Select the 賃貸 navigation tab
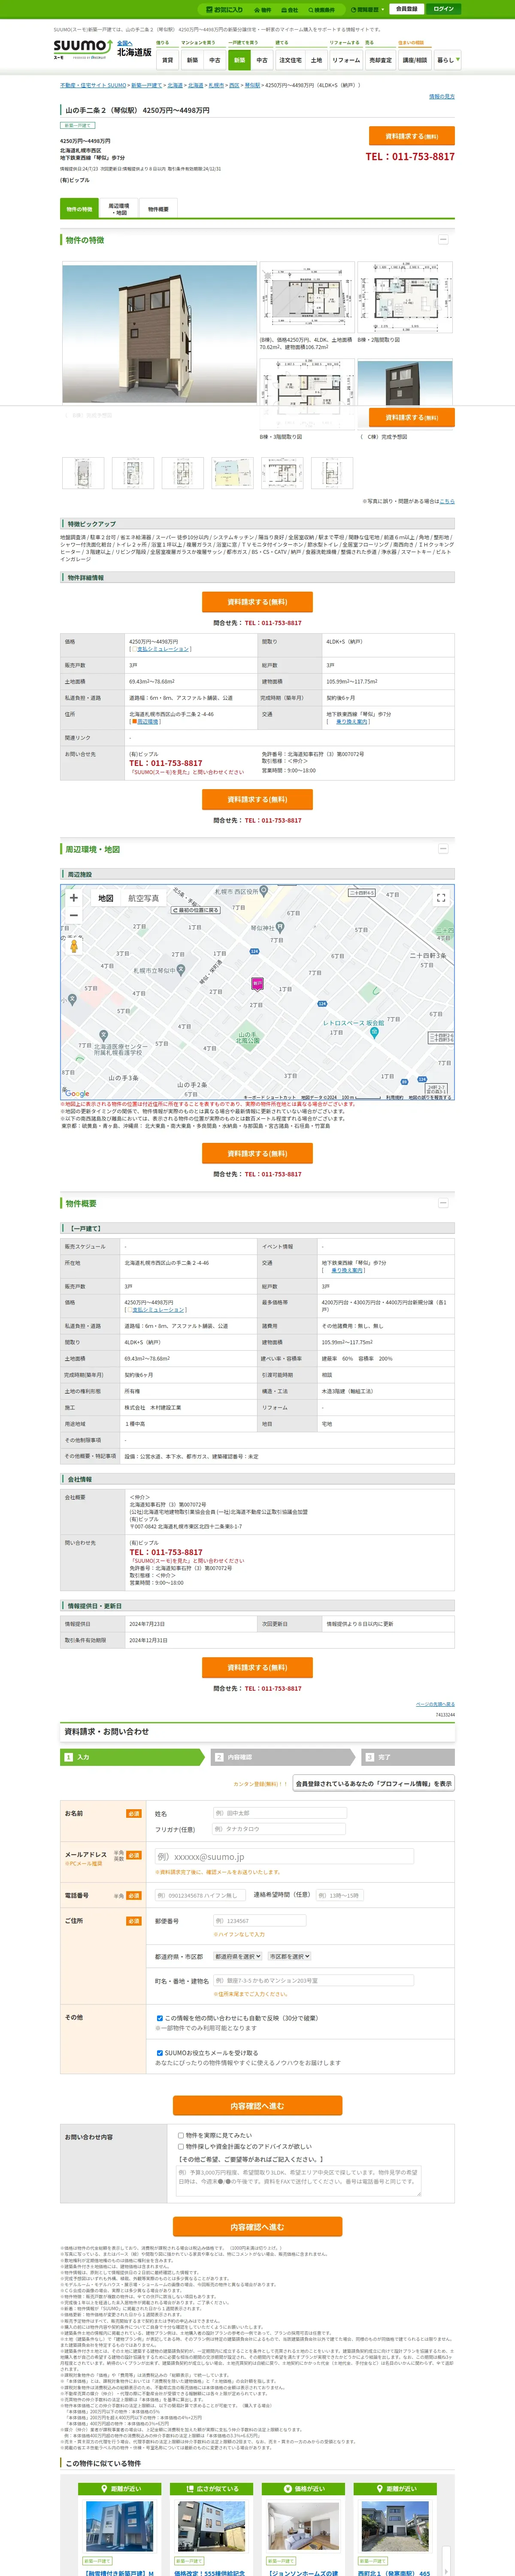Viewport: 515px width, 2576px height. 167,60
